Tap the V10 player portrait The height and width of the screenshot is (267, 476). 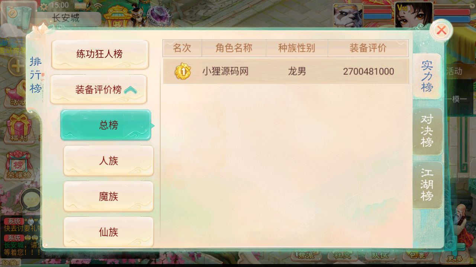pyautogui.click(x=414, y=15)
